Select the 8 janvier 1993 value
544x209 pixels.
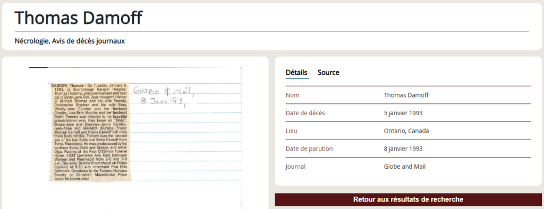point(403,149)
